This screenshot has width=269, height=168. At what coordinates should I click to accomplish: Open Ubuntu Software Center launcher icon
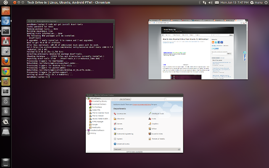(5, 81)
